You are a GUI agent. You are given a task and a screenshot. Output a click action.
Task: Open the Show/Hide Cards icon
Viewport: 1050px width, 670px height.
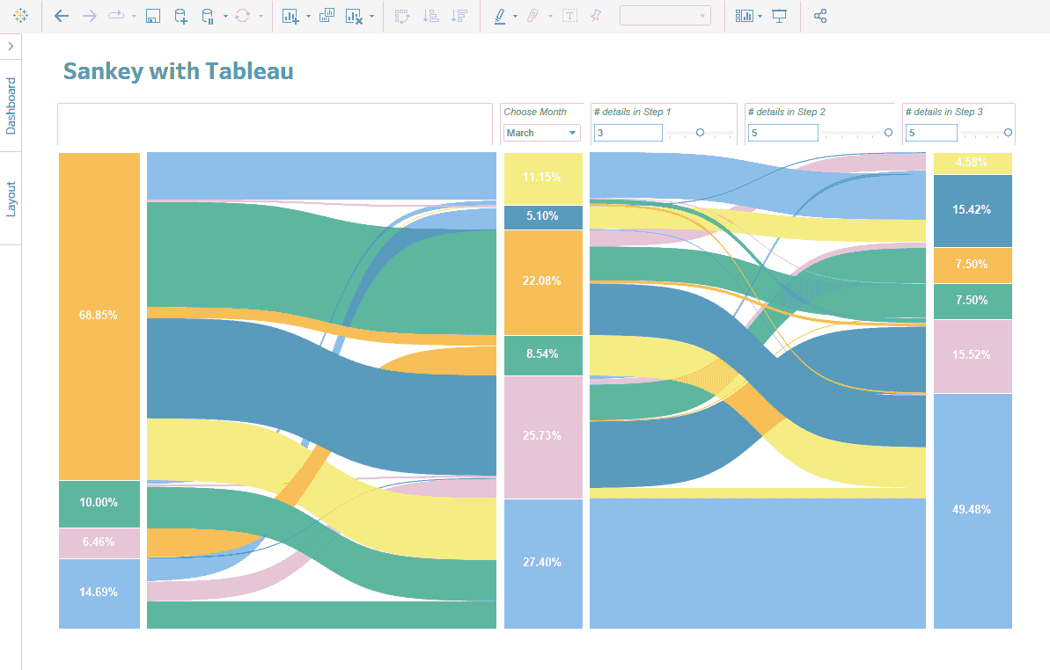tap(745, 16)
